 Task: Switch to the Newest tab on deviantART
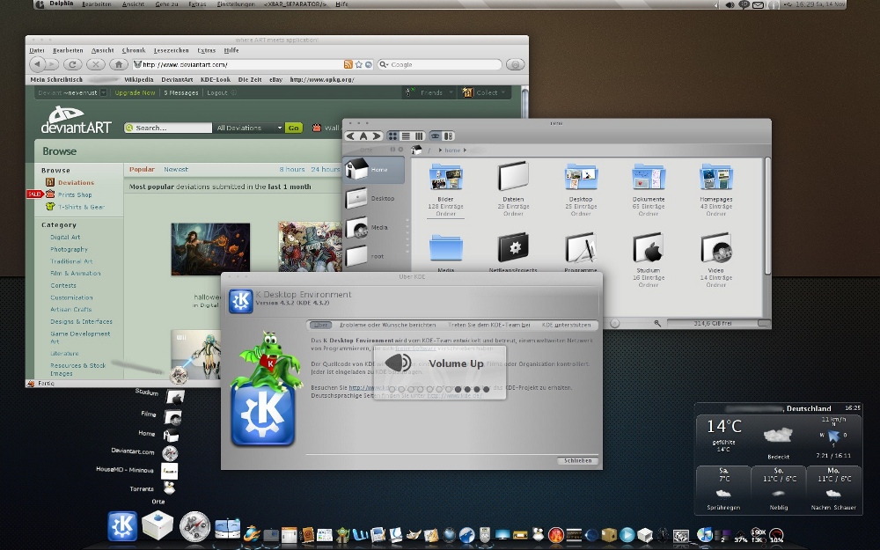tap(176, 169)
